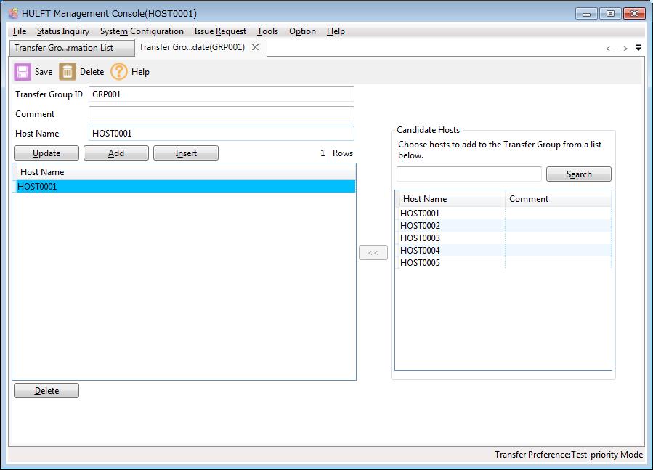Image resolution: width=653 pixels, height=470 pixels.
Task: Close the HULFT Management Console window
Action: [x=634, y=14]
